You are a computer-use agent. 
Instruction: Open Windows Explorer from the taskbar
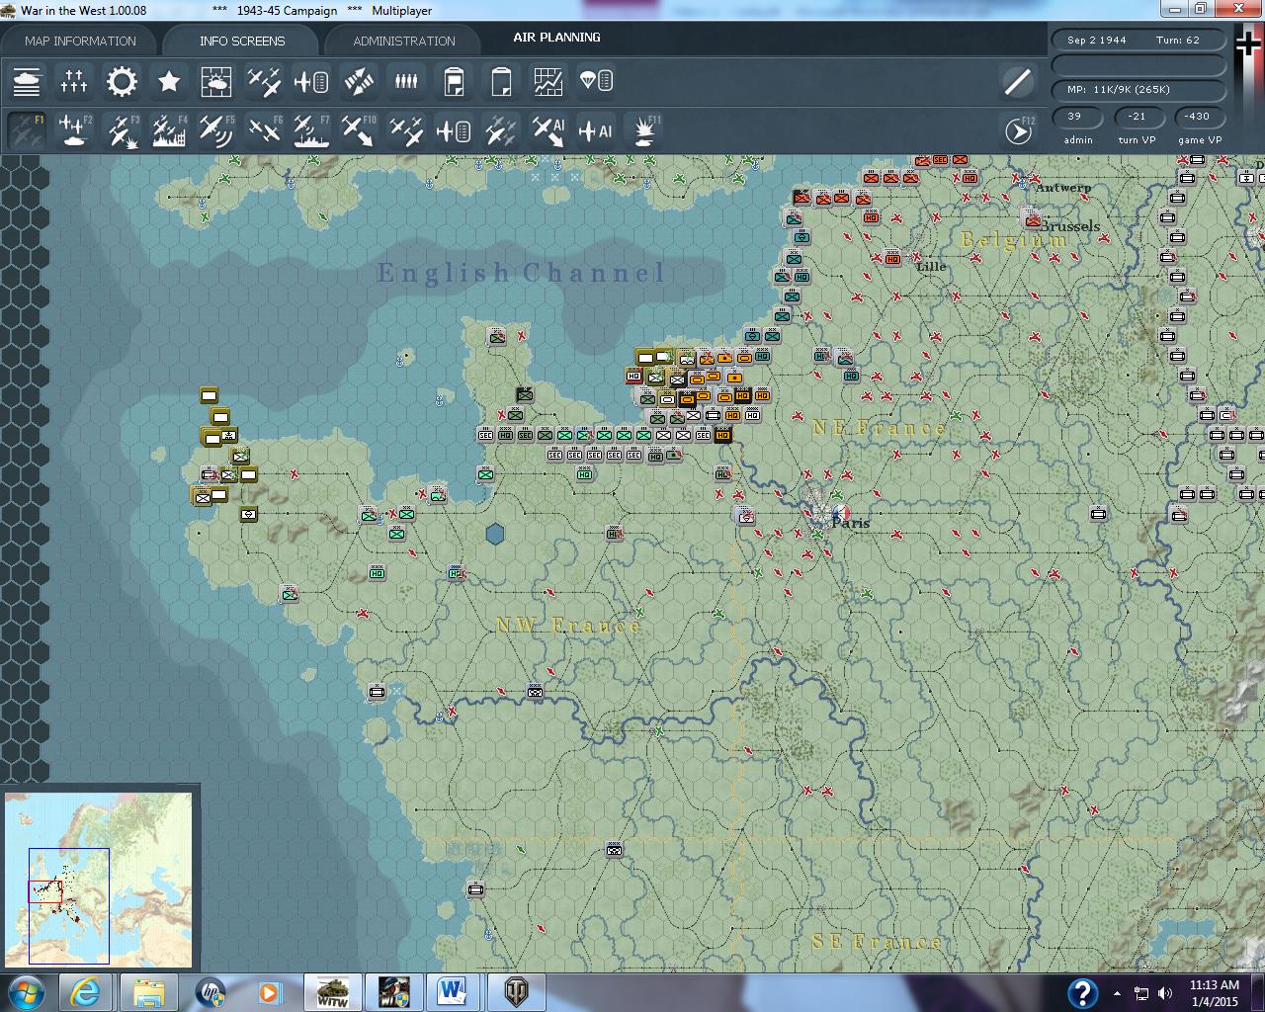pyautogui.click(x=149, y=992)
